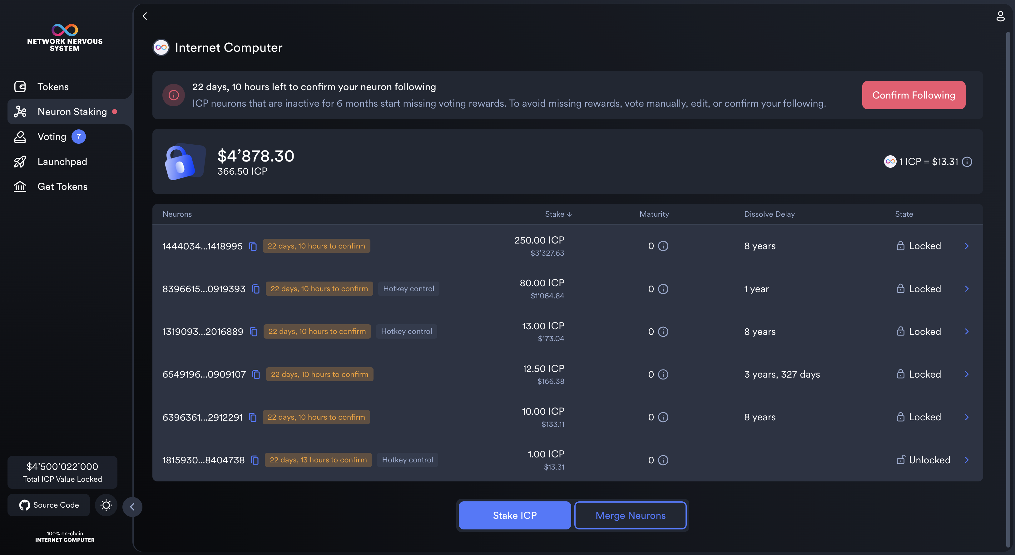Open Neuron Staking from sidebar

(x=70, y=112)
